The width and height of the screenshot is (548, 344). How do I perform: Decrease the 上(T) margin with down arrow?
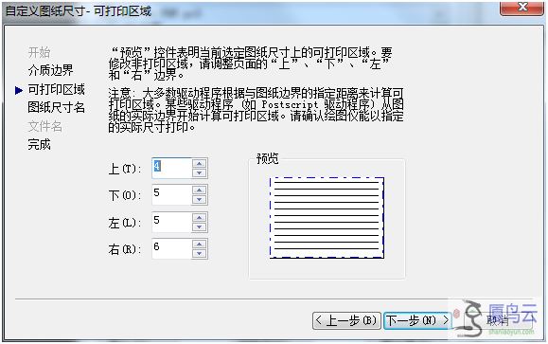click(199, 172)
